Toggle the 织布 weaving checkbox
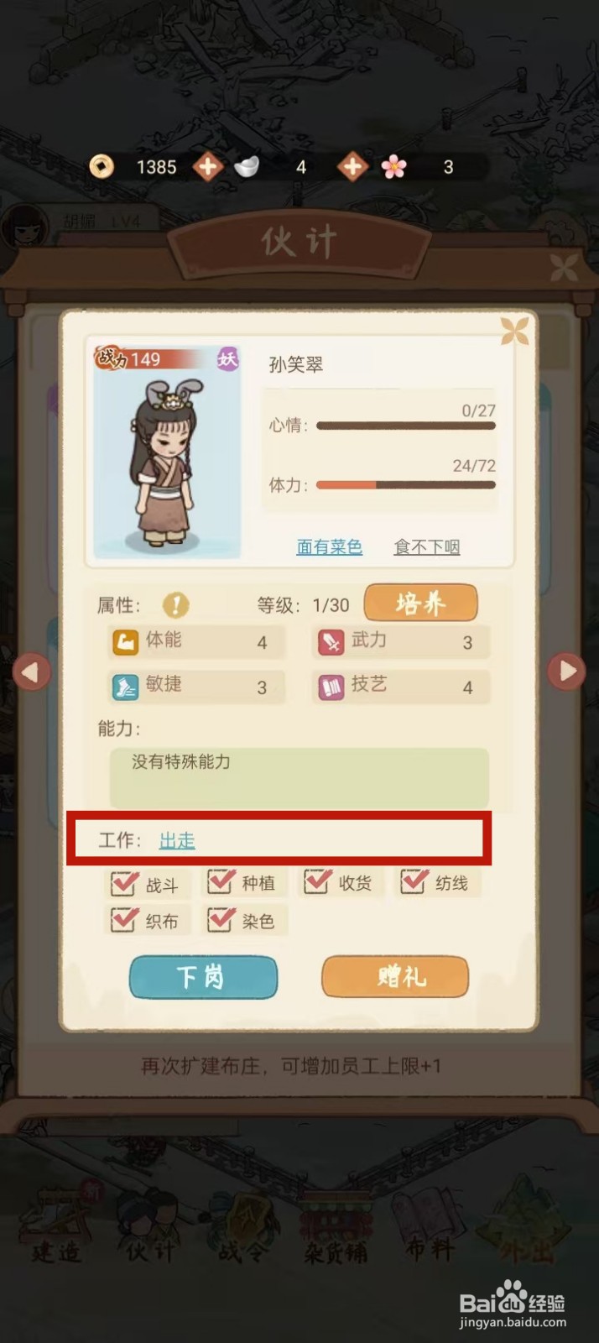This screenshot has width=599, height=1343. (x=124, y=918)
